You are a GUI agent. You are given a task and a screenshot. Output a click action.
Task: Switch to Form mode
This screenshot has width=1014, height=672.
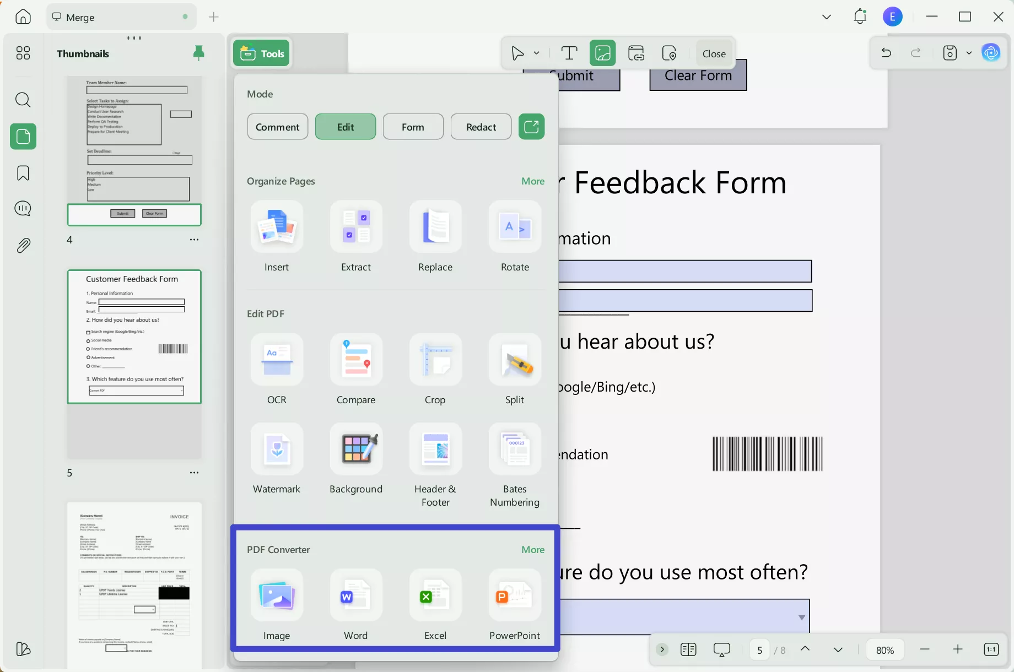(413, 127)
